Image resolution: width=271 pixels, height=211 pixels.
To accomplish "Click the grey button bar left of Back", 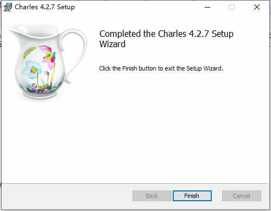I will pos(67,196).
